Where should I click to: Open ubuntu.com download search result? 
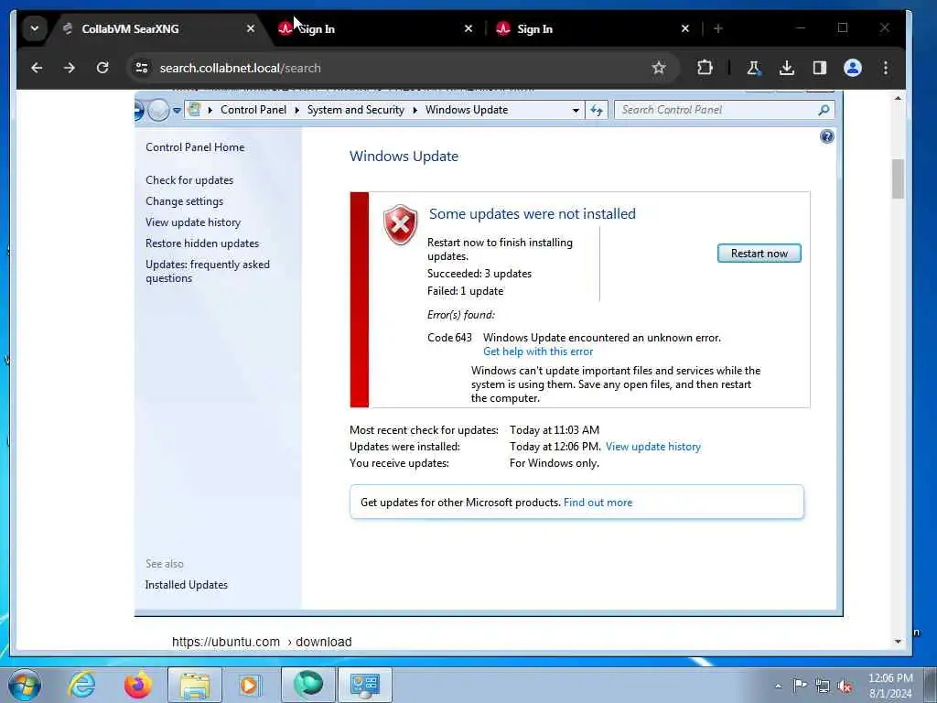[x=262, y=642]
